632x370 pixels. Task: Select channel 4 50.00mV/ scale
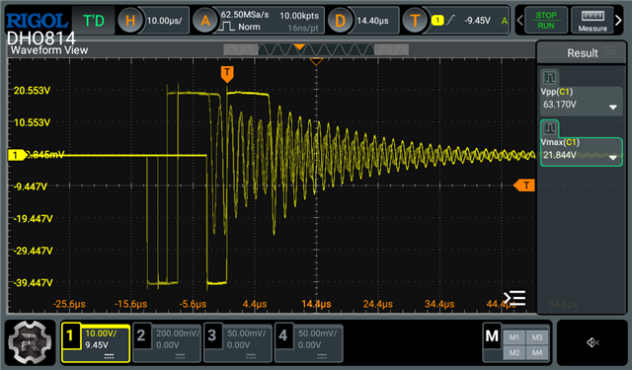(318, 333)
